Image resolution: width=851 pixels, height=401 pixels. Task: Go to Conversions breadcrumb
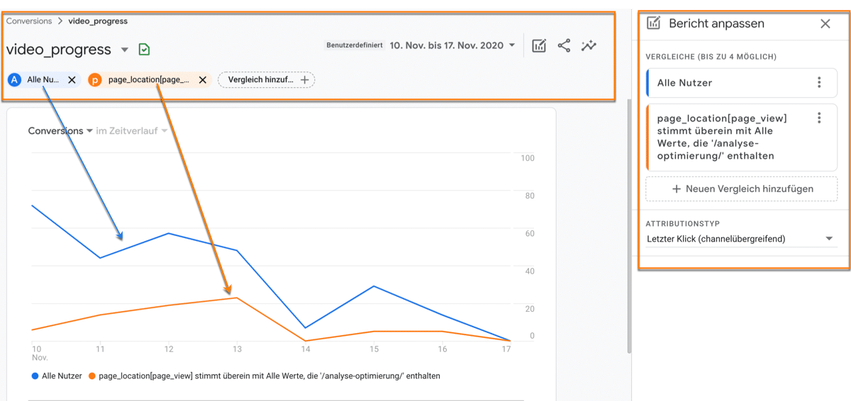coord(29,21)
